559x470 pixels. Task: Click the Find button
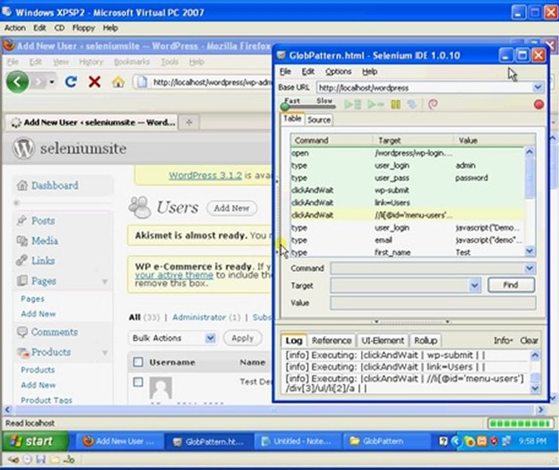pyautogui.click(x=511, y=285)
